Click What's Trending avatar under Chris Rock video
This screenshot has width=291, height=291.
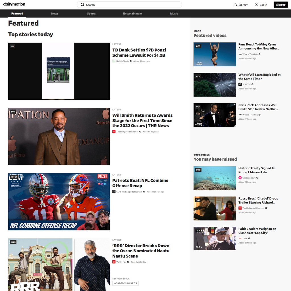[240, 115]
